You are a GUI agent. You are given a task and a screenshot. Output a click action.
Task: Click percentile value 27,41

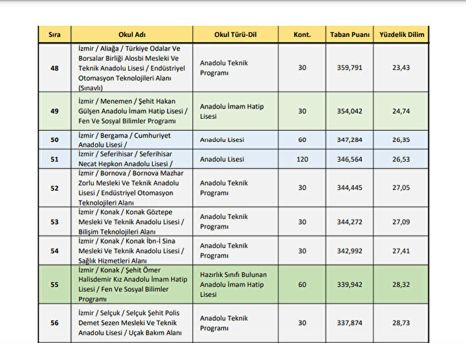[401, 251]
